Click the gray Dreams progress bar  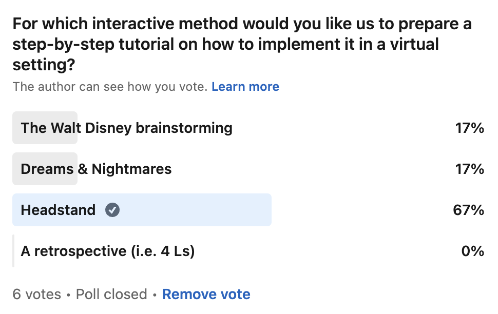pyautogui.click(x=45, y=169)
